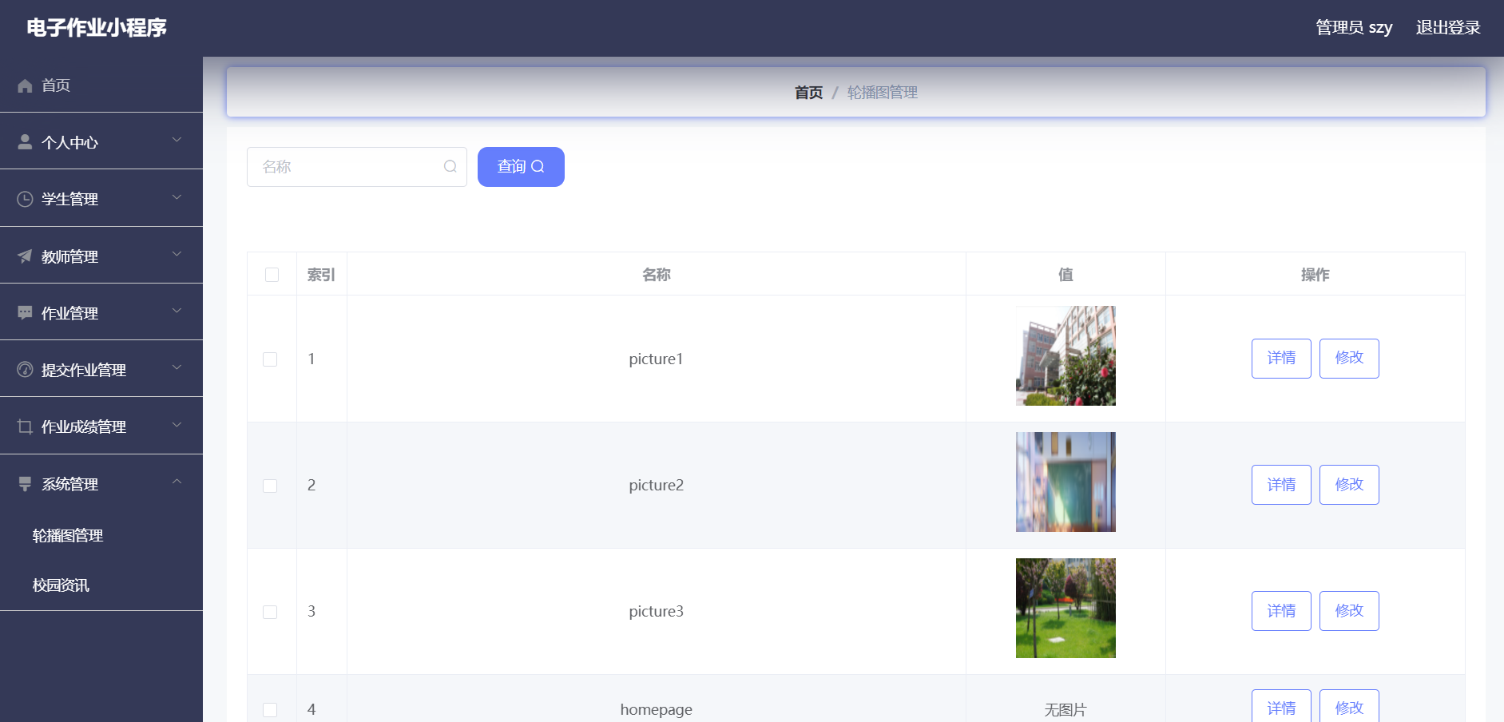Screen dimensions: 1504x722
Task: Click 退出登录 to log out
Action: pyautogui.click(x=1448, y=28)
